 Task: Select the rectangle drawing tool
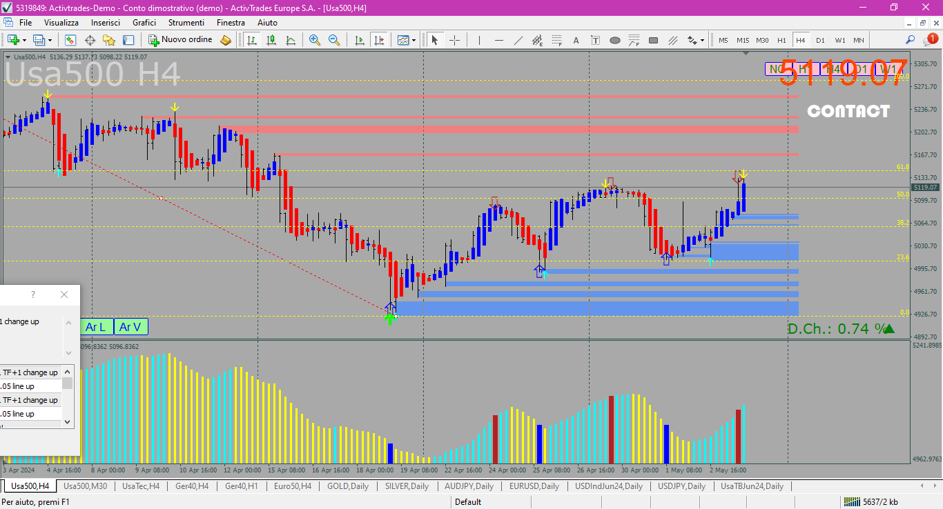653,40
